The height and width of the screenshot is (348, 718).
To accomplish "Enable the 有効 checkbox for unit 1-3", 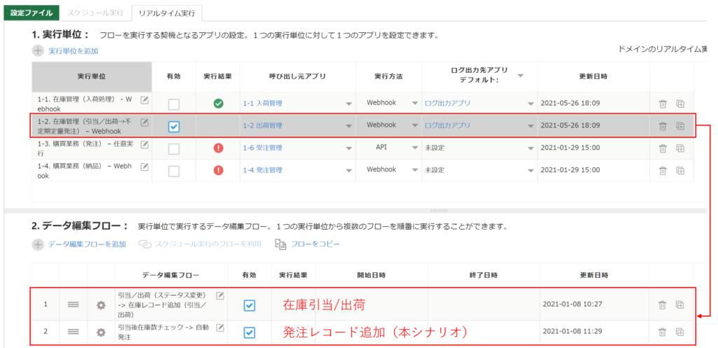I will point(174,148).
